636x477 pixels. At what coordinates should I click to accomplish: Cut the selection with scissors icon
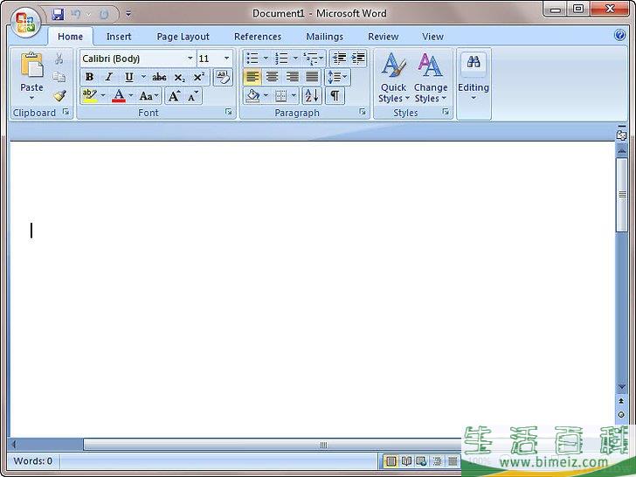click(59, 59)
